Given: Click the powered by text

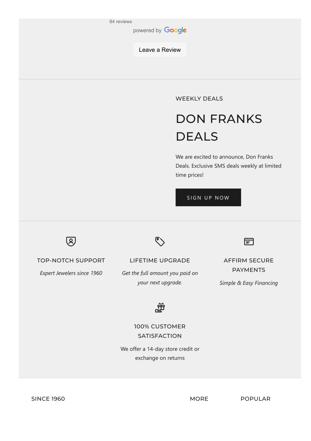Looking at the screenshot, I should pyautogui.click(x=147, y=30).
